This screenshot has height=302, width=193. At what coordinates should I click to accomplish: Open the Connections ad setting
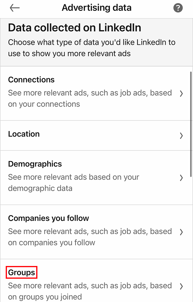coord(31,80)
